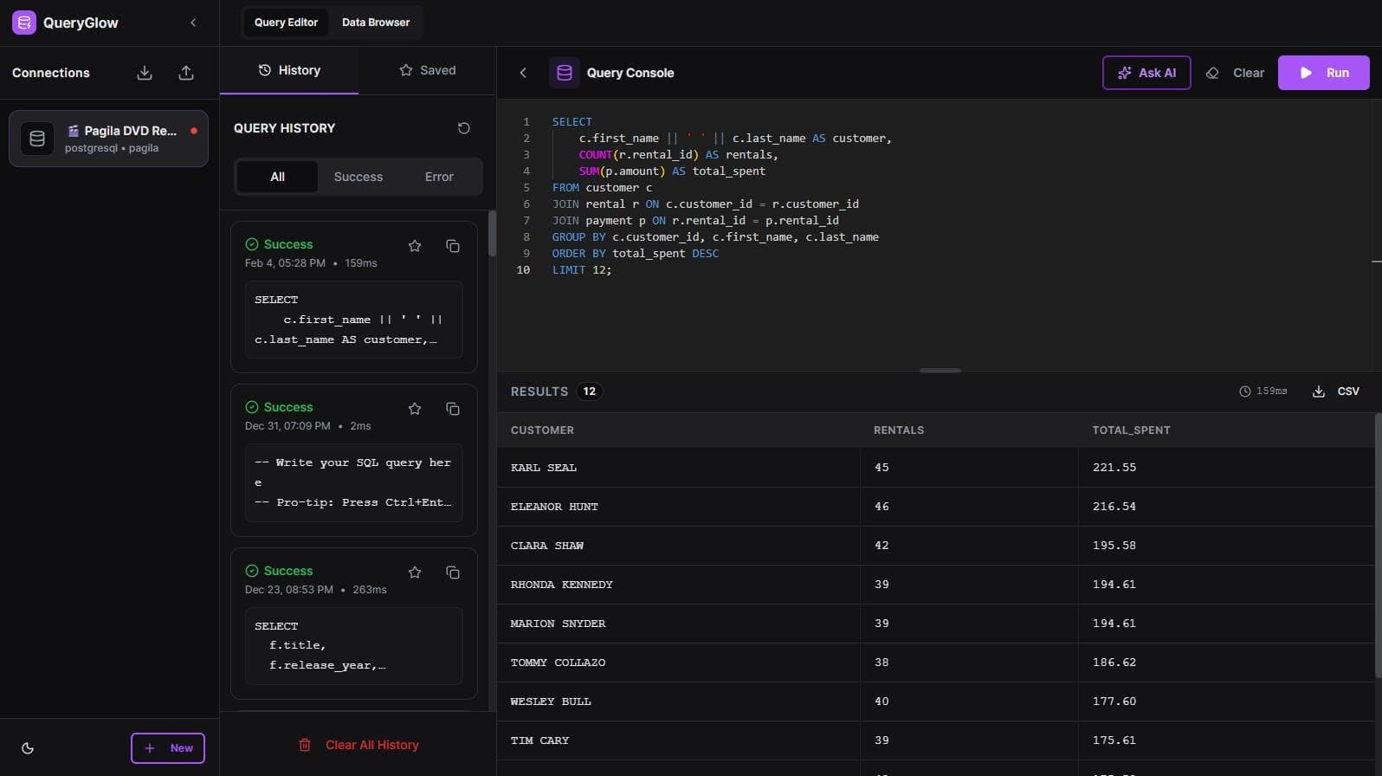Click the results count badge 12

click(x=590, y=391)
